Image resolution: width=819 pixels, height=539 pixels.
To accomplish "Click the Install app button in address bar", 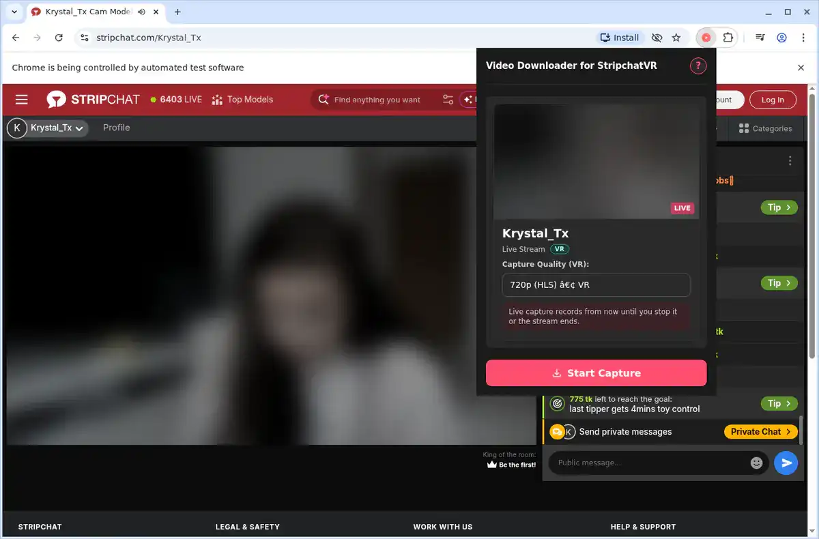I will (620, 38).
